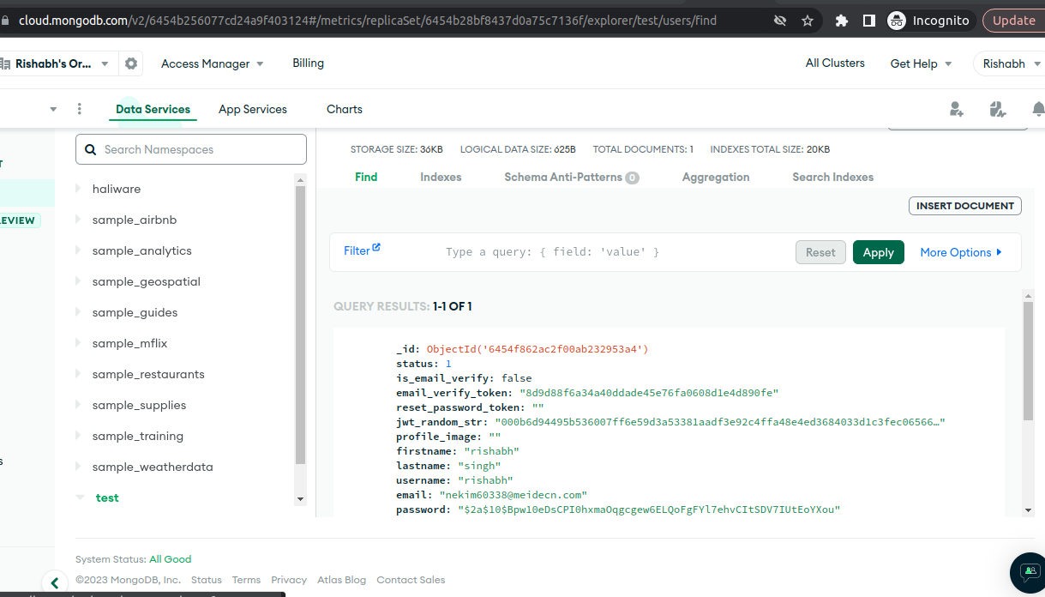The image size is (1045, 597).
Task: Expand the haliware database
Action: coord(79,189)
